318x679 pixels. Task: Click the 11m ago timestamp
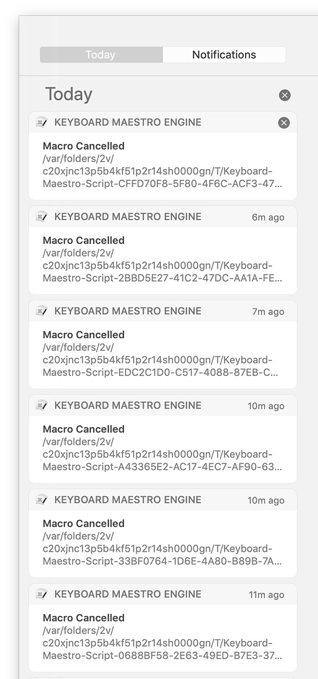pyautogui.click(x=266, y=595)
